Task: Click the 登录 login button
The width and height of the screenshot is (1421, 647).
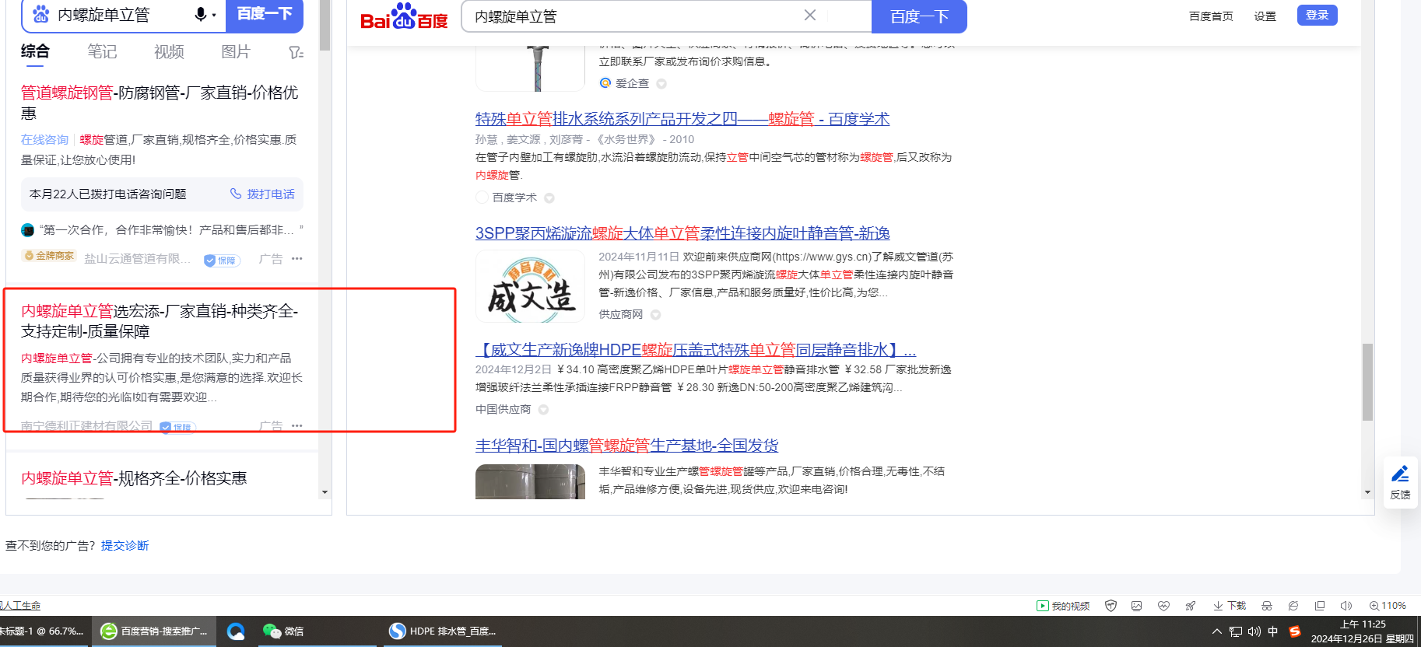Action: (1317, 15)
